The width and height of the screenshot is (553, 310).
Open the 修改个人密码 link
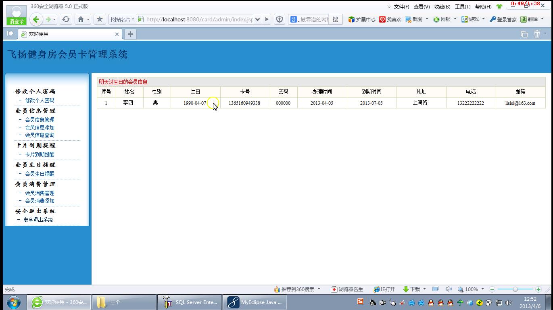pos(40,100)
